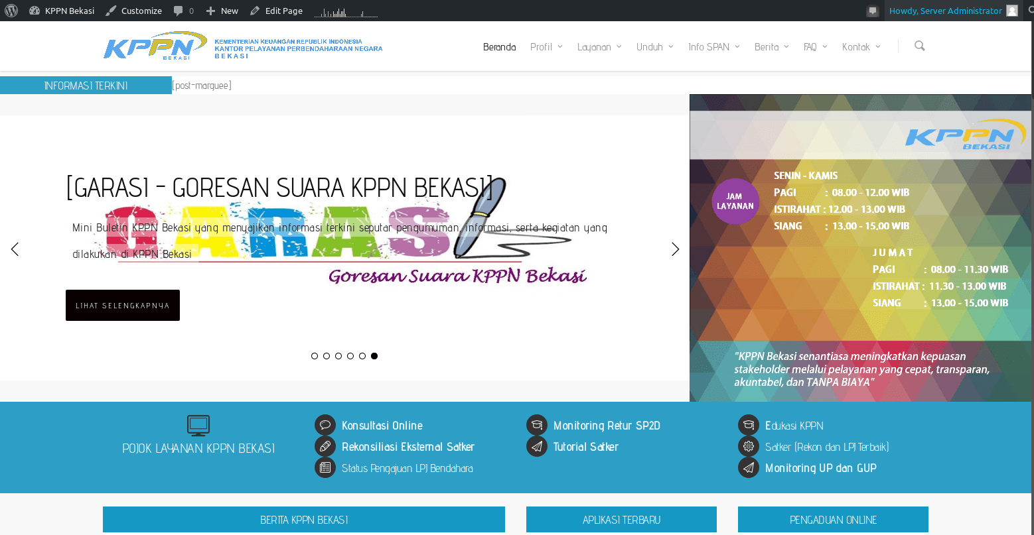
Task: Open the comments bubble icon
Action: point(179,11)
